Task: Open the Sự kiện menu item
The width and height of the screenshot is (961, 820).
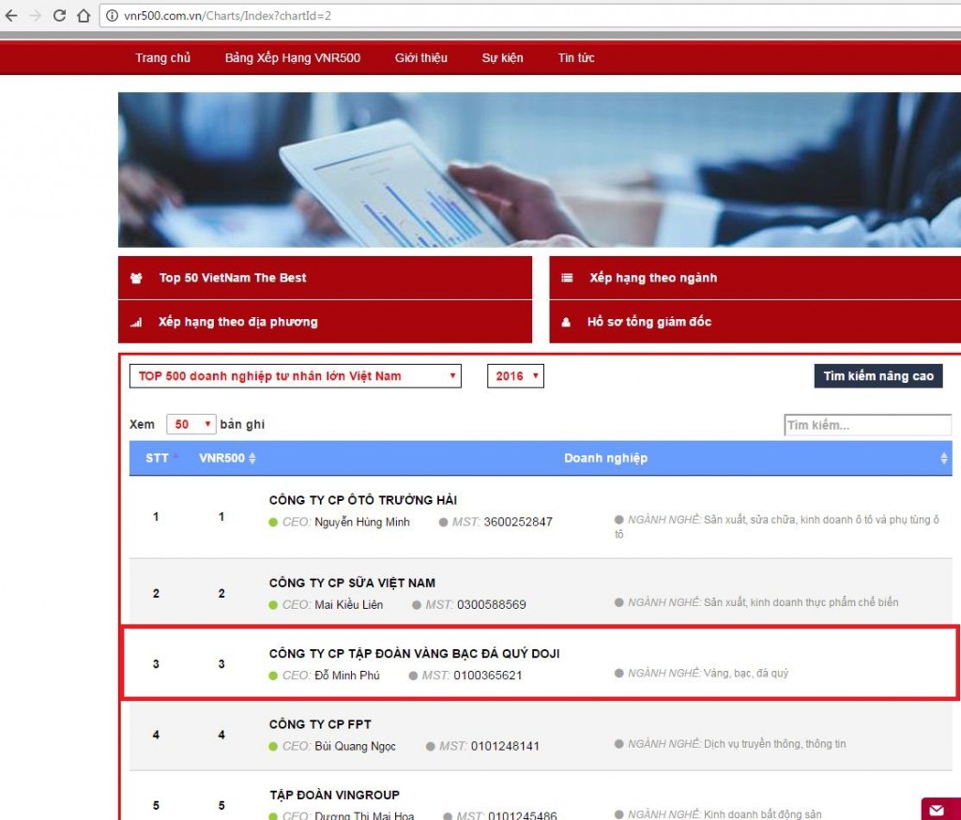Action: [x=503, y=58]
